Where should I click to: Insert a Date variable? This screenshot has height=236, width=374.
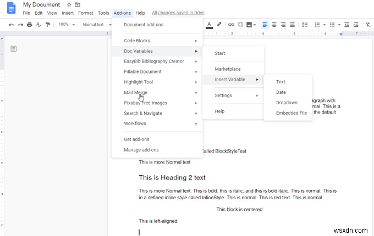tap(288, 92)
